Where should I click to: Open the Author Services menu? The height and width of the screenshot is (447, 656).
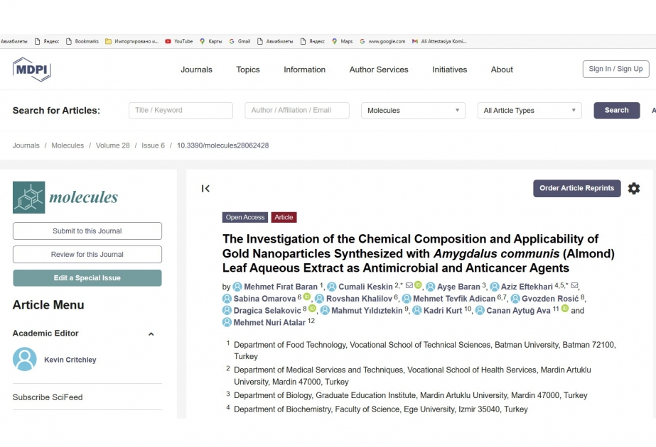tap(379, 70)
